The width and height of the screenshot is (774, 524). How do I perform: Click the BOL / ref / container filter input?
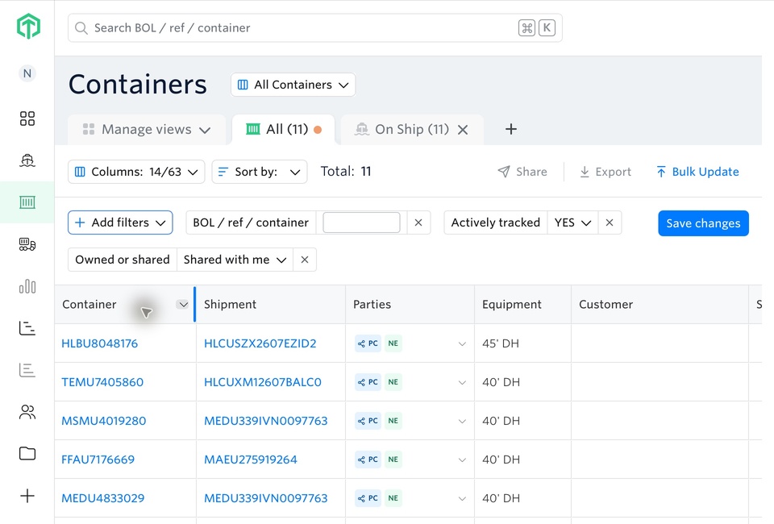point(361,222)
